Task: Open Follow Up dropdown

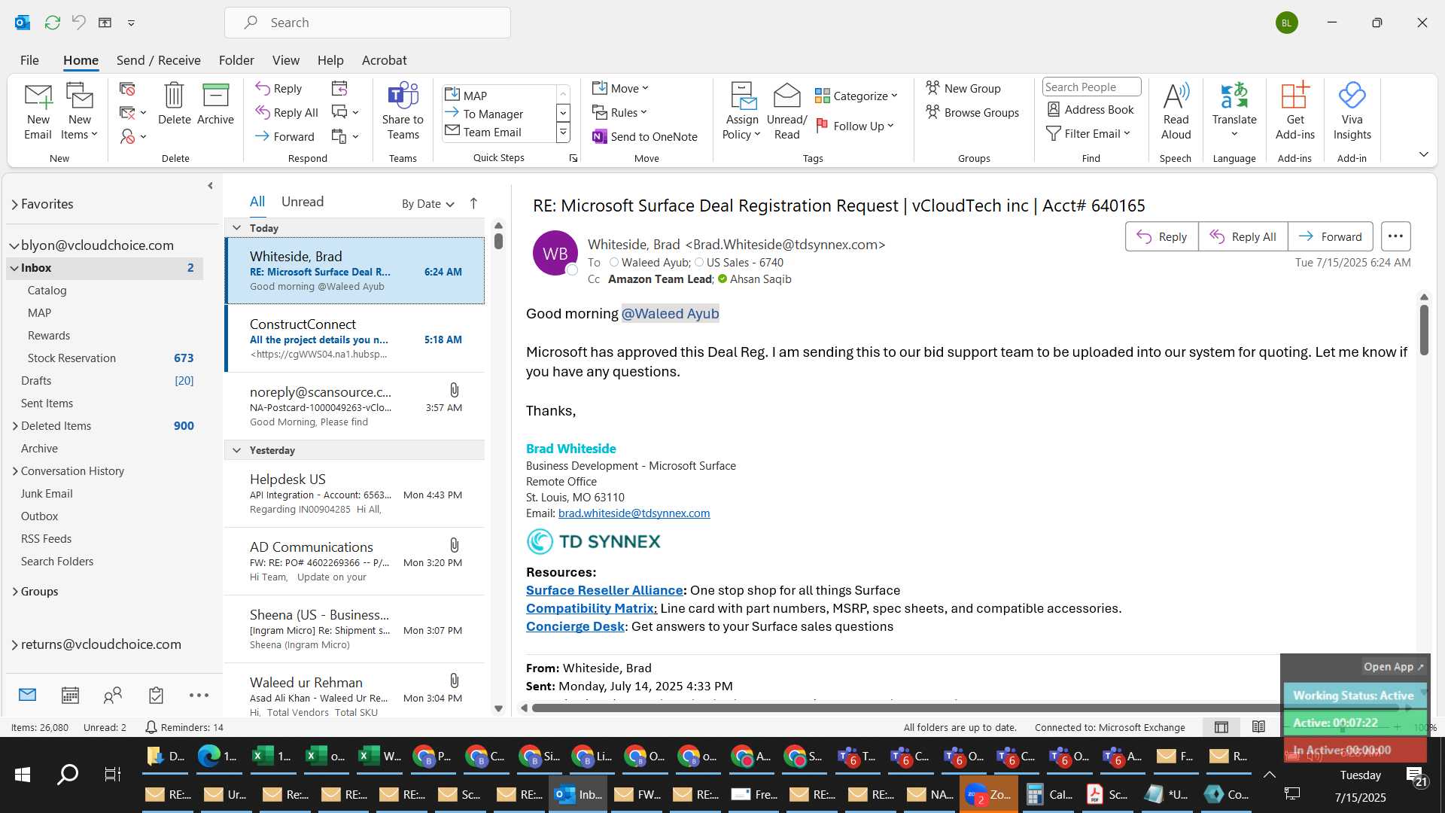Action: [855, 126]
